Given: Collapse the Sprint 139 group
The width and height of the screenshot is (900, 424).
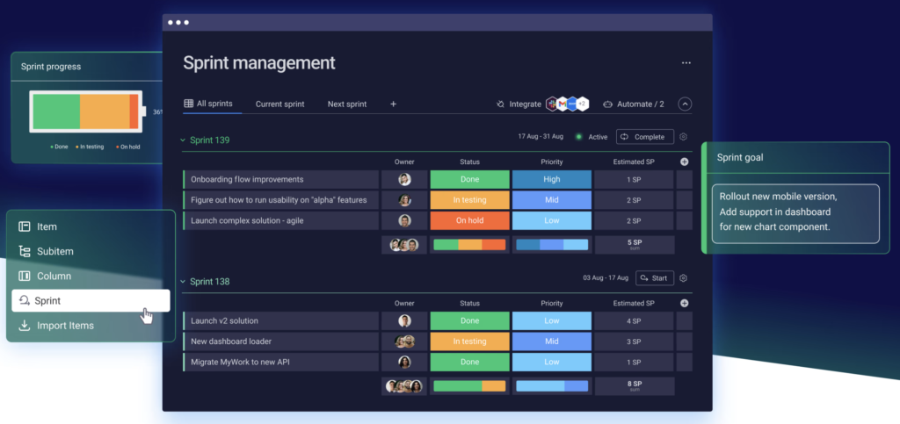Looking at the screenshot, I should [183, 140].
